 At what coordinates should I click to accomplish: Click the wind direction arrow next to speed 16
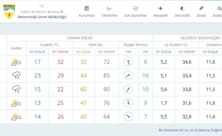[128, 75]
